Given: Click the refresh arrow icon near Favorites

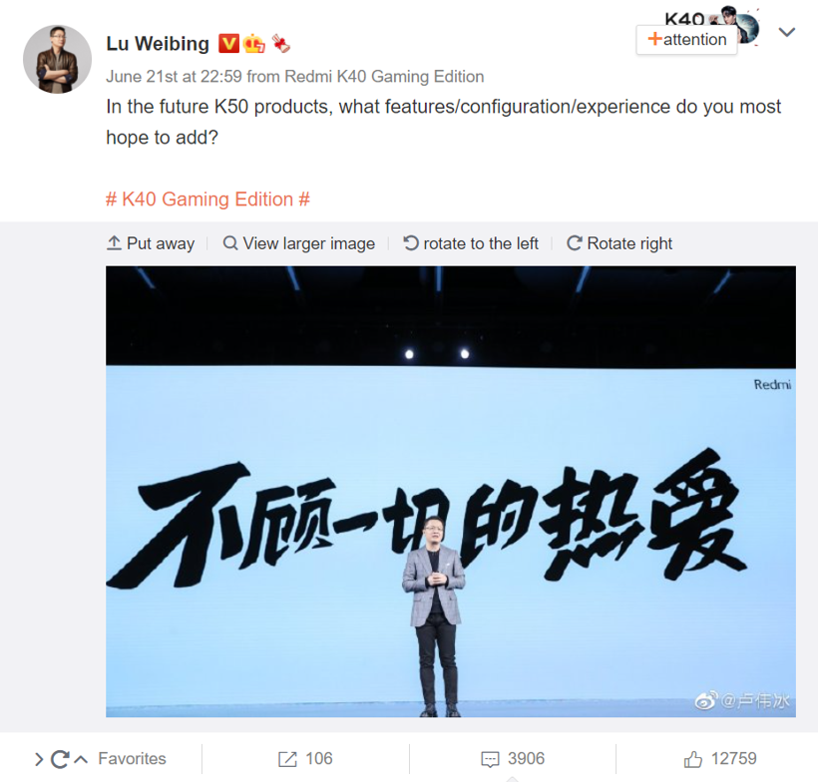Looking at the screenshot, I should click(60, 759).
